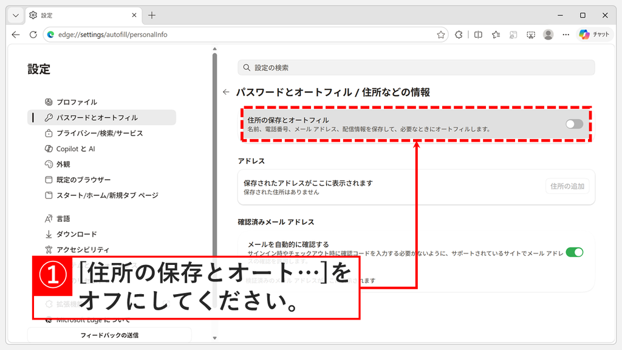Open プロファイル in settings sidebar

point(101,102)
